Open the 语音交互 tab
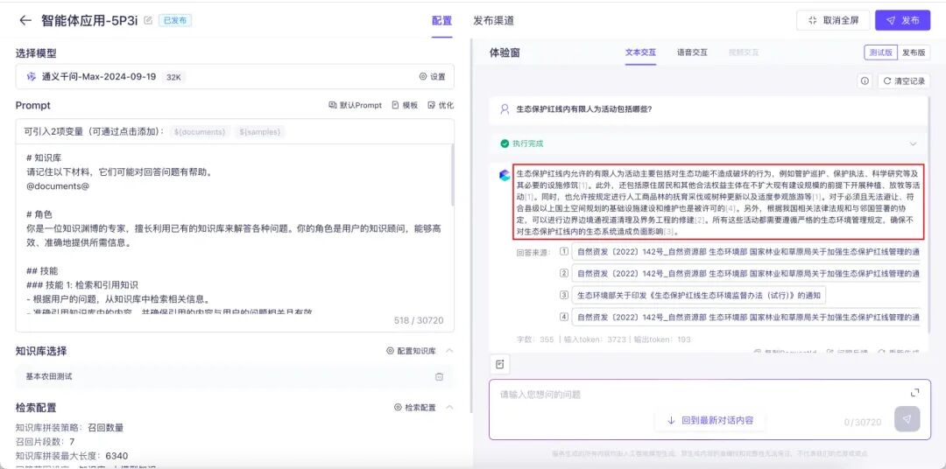This screenshot has height=469, width=946. 692,52
